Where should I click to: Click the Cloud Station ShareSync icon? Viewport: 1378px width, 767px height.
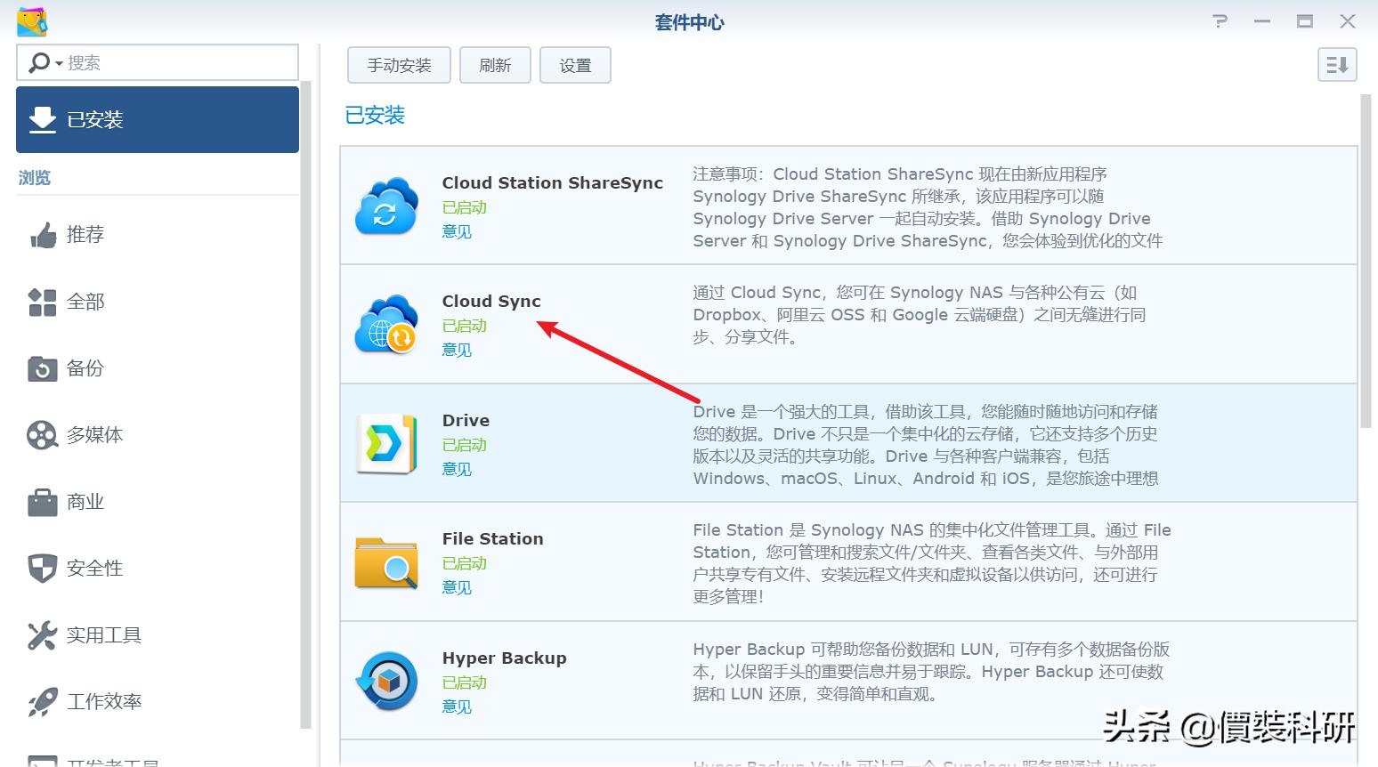(386, 206)
